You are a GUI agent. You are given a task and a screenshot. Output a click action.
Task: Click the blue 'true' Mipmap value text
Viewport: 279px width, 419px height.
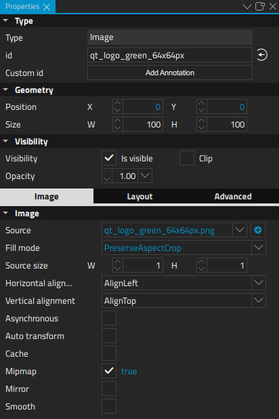[129, 371]
